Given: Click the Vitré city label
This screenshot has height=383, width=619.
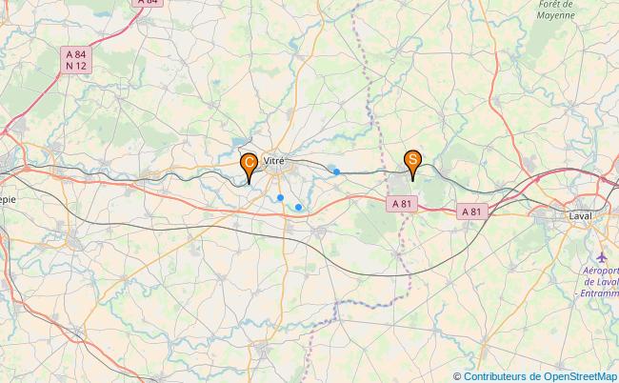Looking at the screenshot, I should [x=273, y=161].
